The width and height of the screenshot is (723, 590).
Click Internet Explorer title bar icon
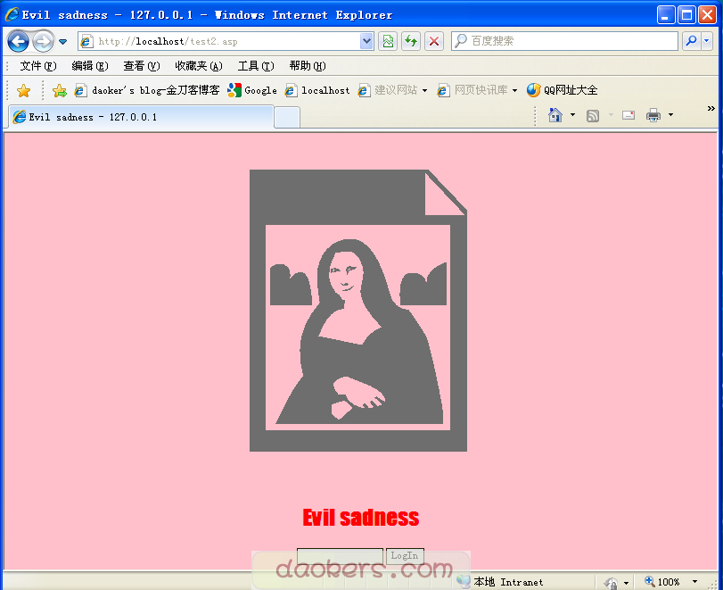(x=12, y=15)
